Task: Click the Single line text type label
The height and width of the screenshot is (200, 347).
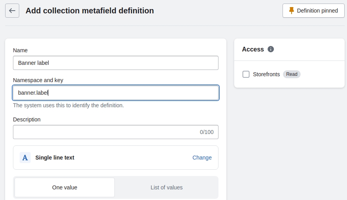Action: pyautogui.click(x=55, y=158)
